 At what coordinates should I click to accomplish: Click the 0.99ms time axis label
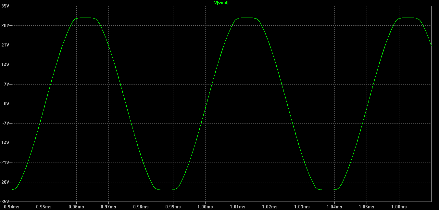tap(173, 207)
